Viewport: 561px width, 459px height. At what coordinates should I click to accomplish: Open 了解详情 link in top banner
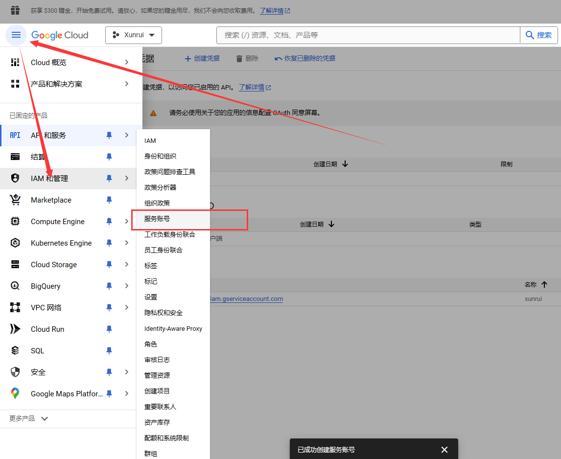tap(275, 11)
